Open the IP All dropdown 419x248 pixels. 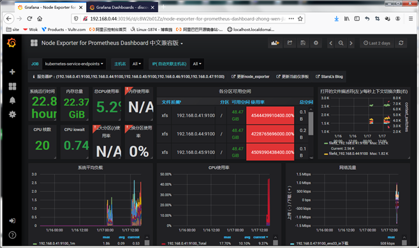(197, 64)
